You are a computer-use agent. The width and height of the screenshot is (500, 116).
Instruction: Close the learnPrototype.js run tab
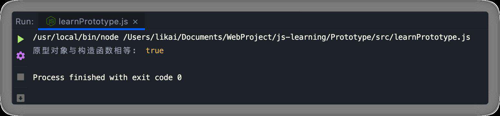(135, 22)
